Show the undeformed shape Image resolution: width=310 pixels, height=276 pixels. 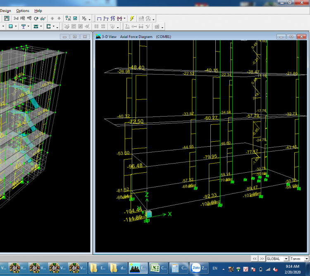coord(99,19)
